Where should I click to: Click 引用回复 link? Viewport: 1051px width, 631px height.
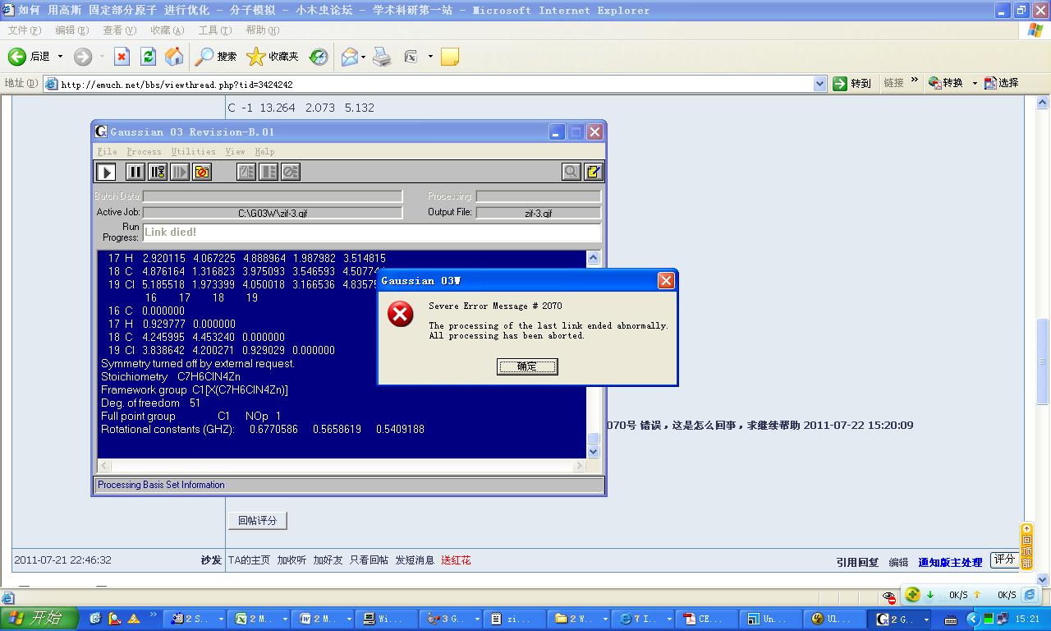coord(857,563)
